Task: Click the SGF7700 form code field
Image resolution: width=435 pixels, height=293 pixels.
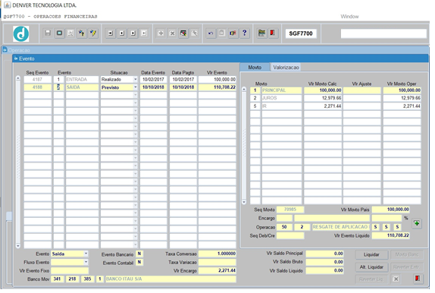Action: click(x=301, y=33)
